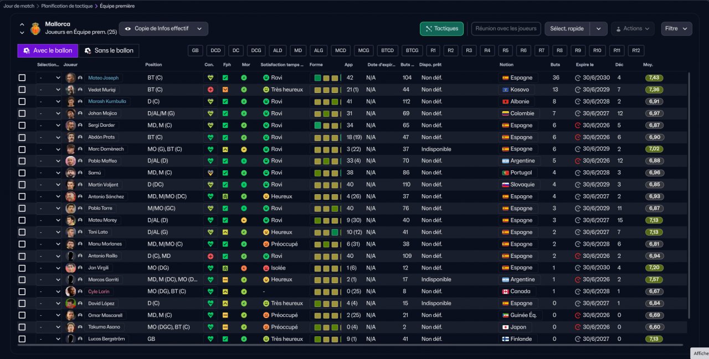Open selection dropdown for Sergi Darder
The image size is (709, 359).
[49, 126]
